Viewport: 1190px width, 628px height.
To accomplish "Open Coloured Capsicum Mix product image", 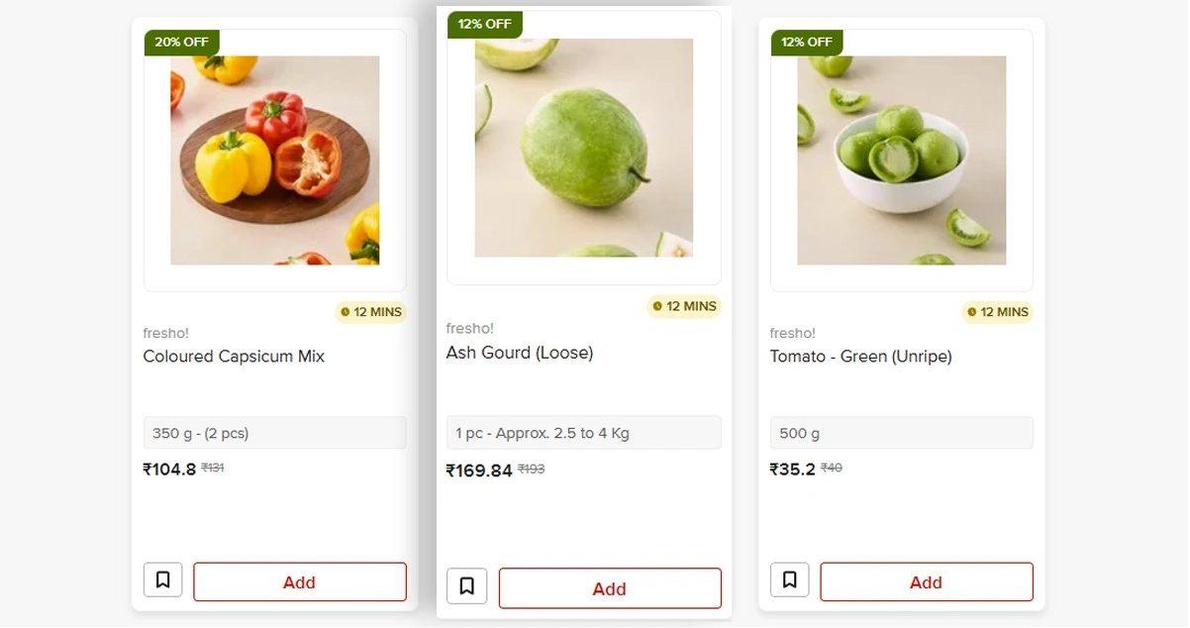I will [274, 160].
